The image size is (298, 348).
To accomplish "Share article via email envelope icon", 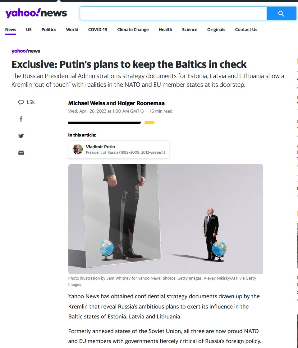I will coord(21,153).
